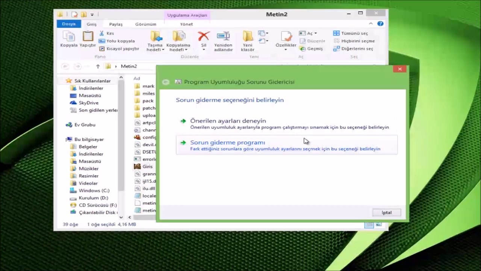Screen dimensions: 481x271
Task: Open the Taşıma hedefi (move to) dropdown
Action: pyautogui.click(x=156, y=50)
